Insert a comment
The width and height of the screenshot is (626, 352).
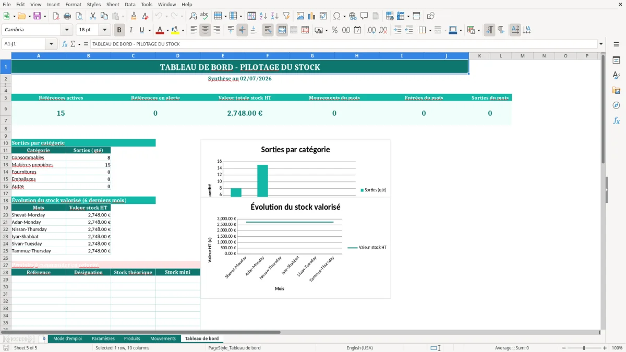[x=364, y=16]
